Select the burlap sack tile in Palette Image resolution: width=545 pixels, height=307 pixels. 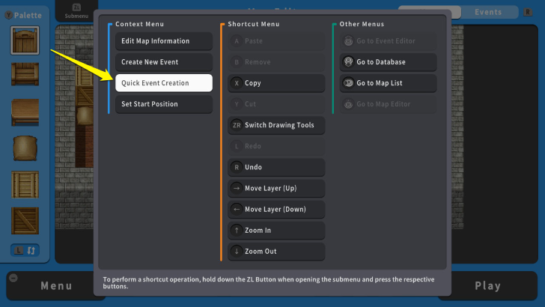25,148
